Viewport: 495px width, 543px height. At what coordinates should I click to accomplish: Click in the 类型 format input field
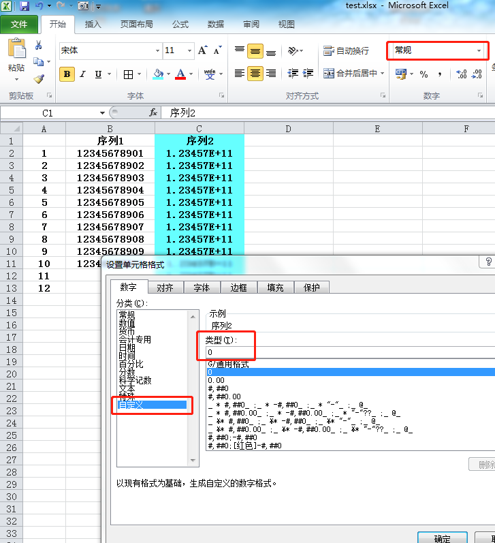[350, 352]
